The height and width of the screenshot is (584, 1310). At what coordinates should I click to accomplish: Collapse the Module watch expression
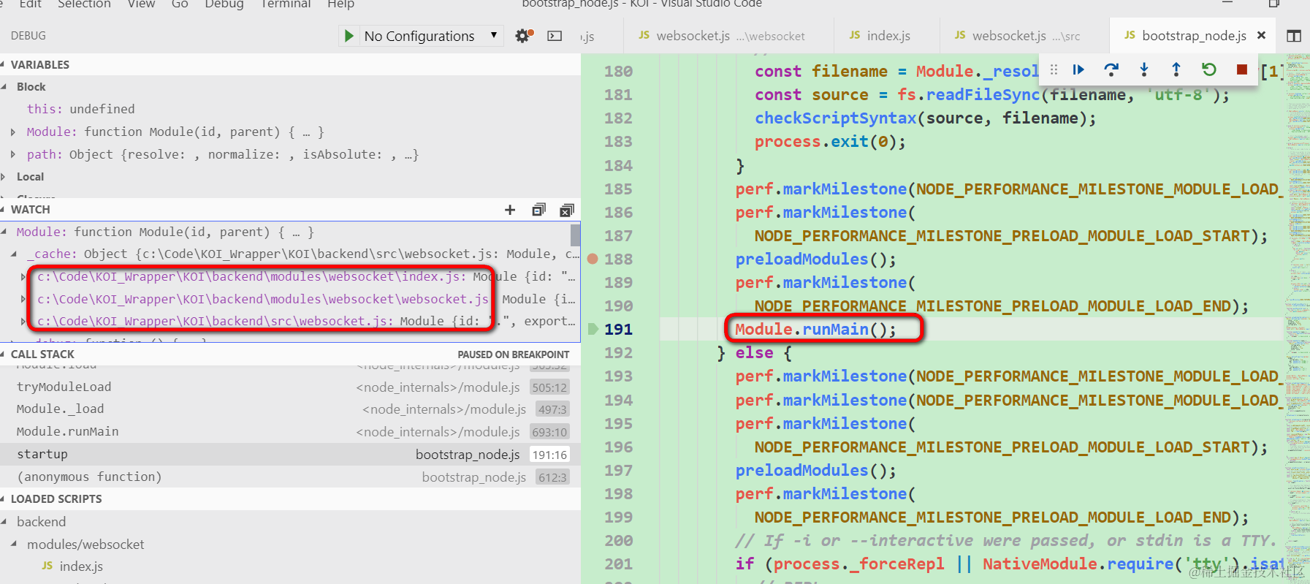point(4,232)
